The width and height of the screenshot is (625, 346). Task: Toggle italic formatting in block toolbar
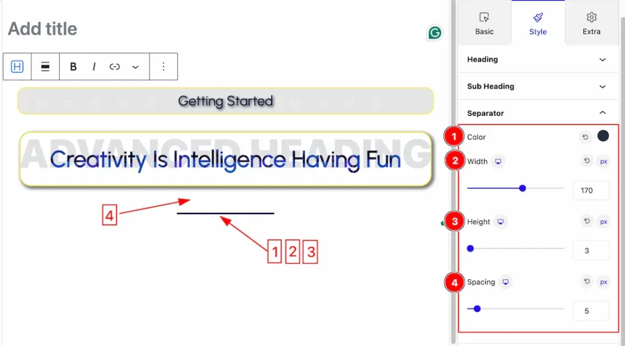coord(94,67)
